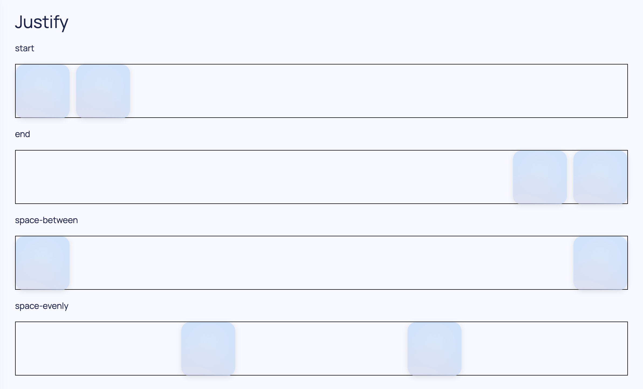Click the Justify page heading
643x389 pixels.
(42, 22)
